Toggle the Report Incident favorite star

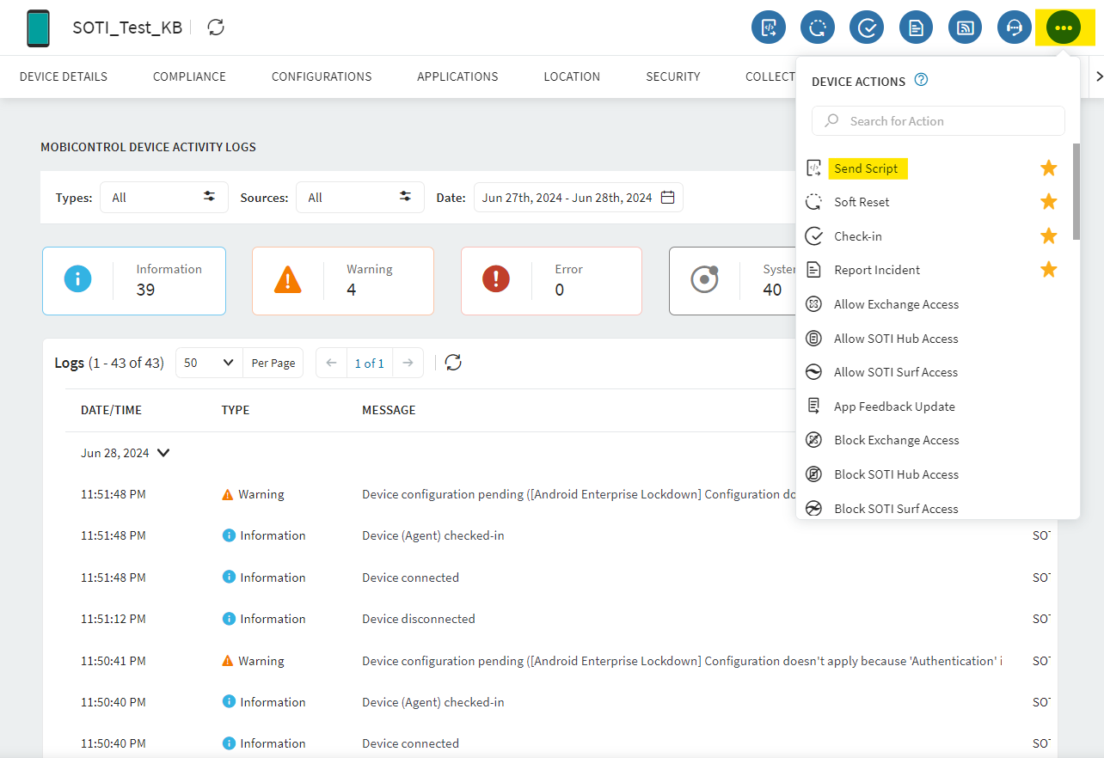[1048, 270]
